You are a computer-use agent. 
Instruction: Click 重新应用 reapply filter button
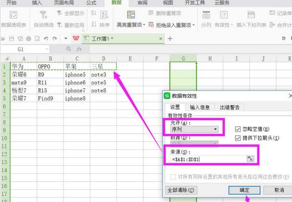(71, 25)
